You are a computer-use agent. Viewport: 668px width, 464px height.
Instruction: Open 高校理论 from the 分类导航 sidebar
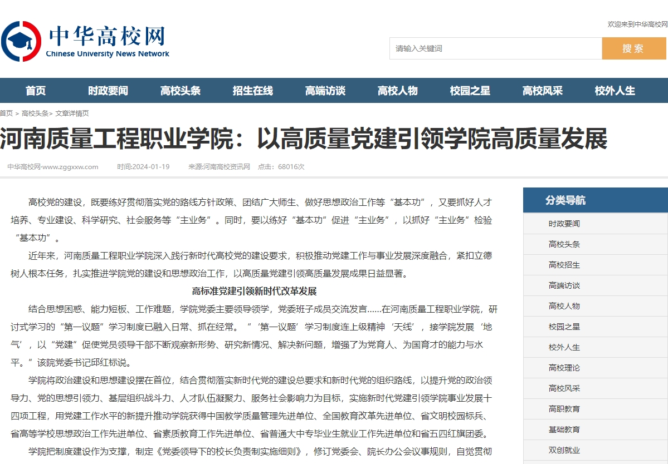(x=564, y=368)
